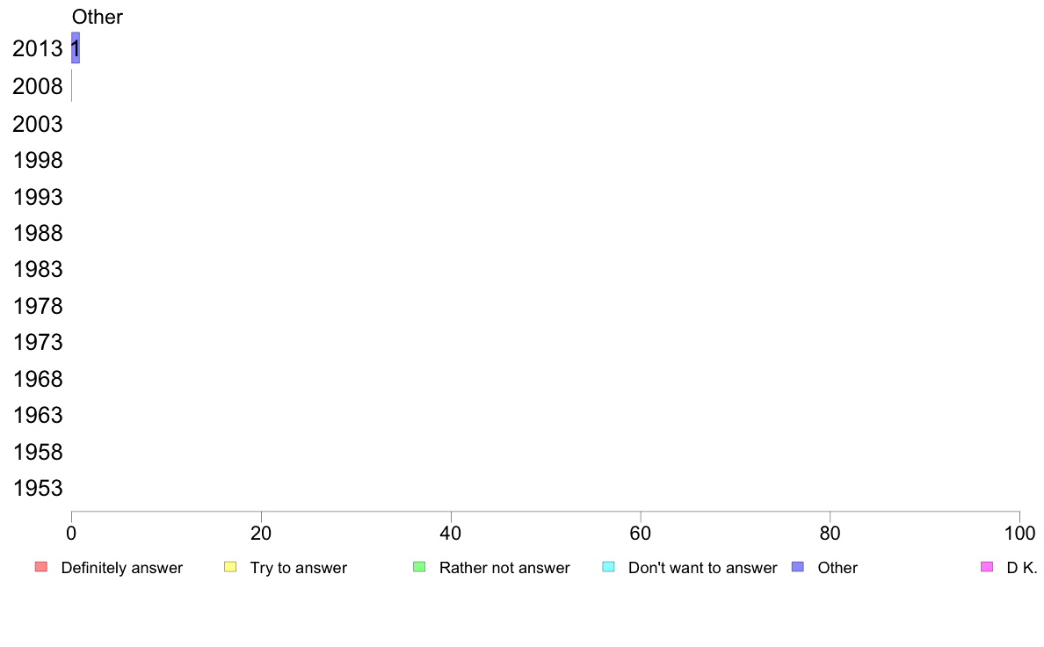Screen dimensions: 1044x647
Task: Click the Don't want to answer legend text
Action: tap(702, 568)
